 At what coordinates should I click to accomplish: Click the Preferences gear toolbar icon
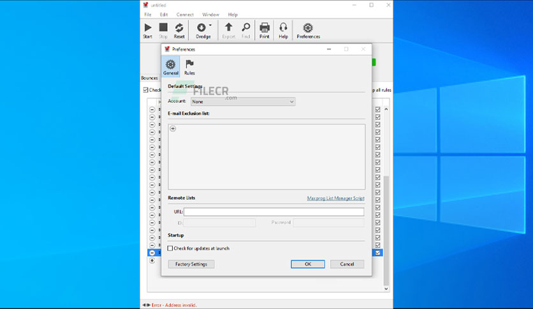point(308,30)
